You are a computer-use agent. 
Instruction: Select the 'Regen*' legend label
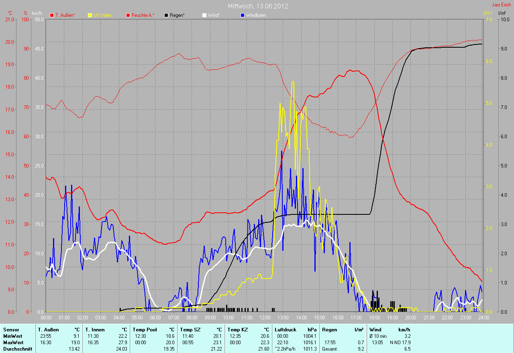(177, 15)
